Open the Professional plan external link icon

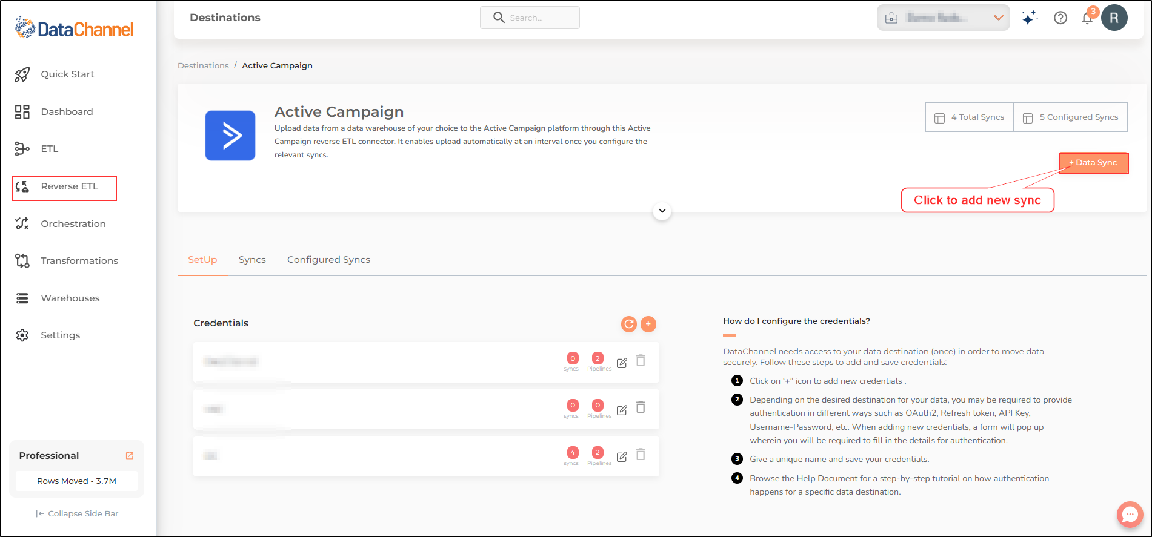pyautogui.click(x=130, y=456)
